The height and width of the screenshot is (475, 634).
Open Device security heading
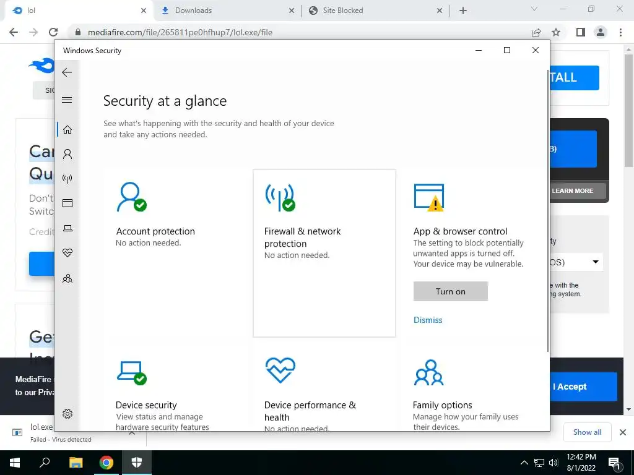pyautogui.click(x=146, y=405)
